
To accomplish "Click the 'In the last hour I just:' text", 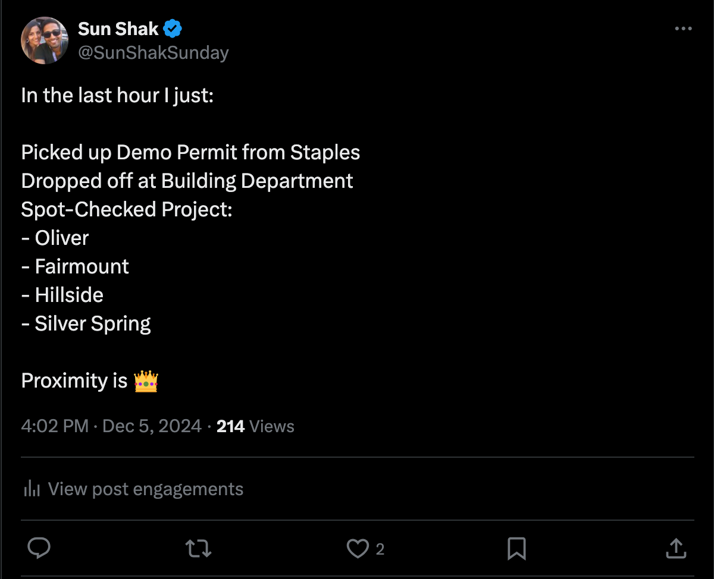I will 117,96.
